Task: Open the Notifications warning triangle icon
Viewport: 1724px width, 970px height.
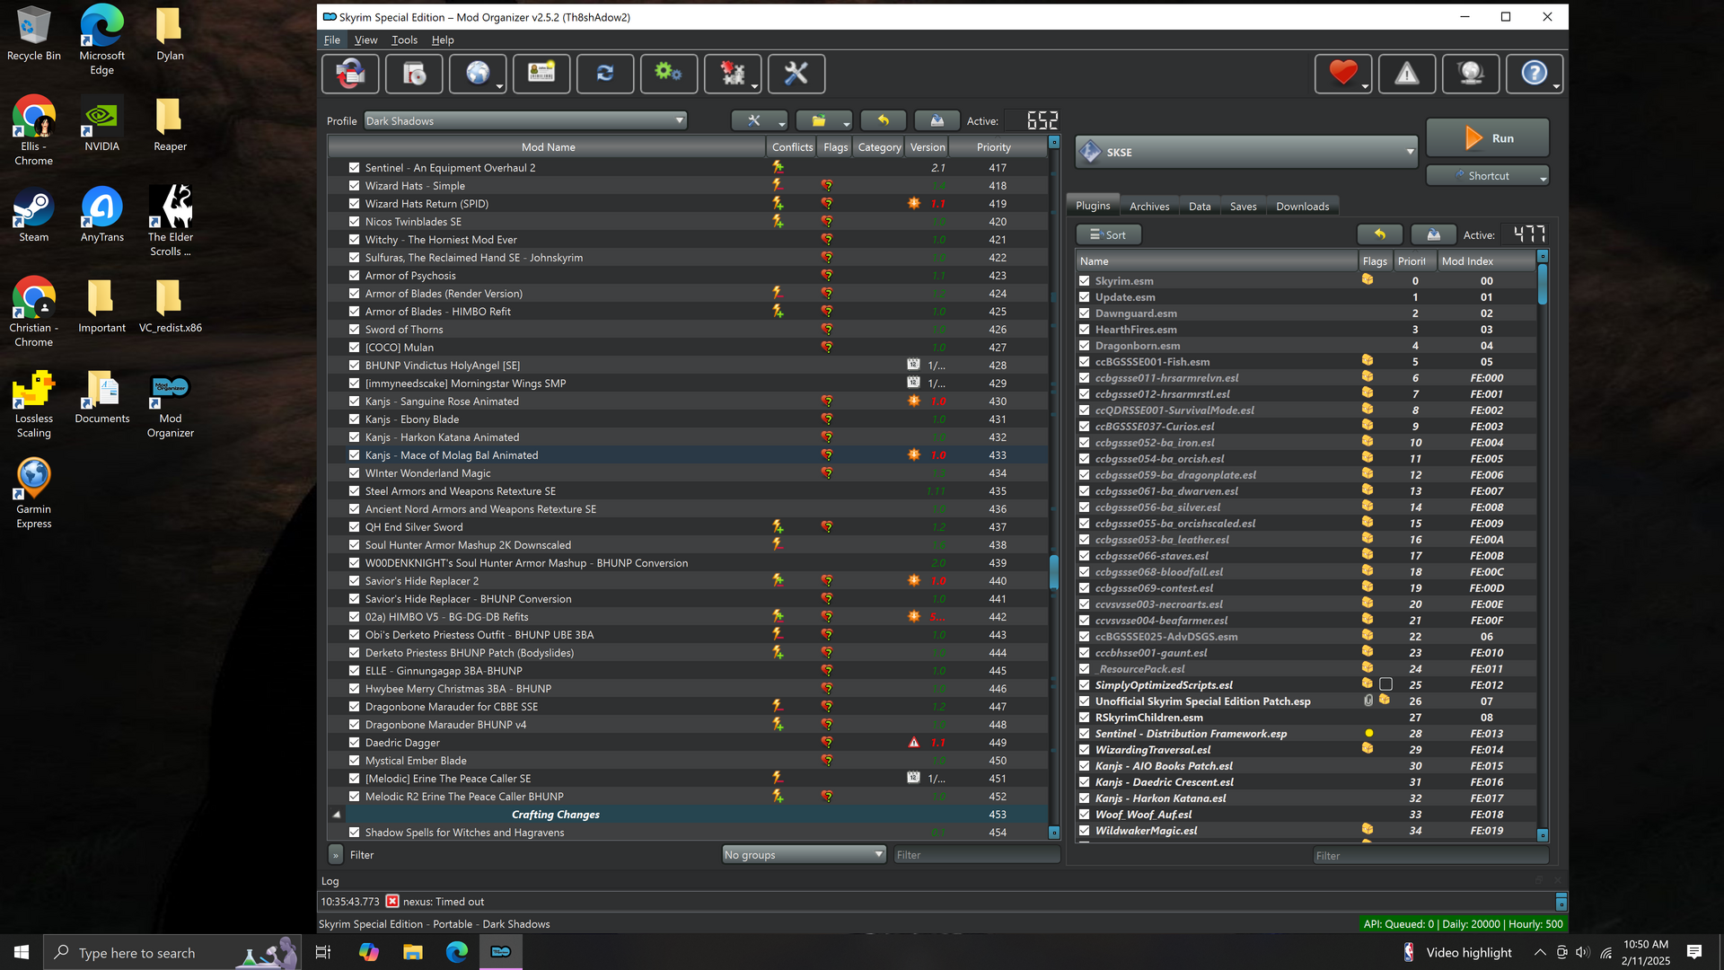Action: 1407,74
